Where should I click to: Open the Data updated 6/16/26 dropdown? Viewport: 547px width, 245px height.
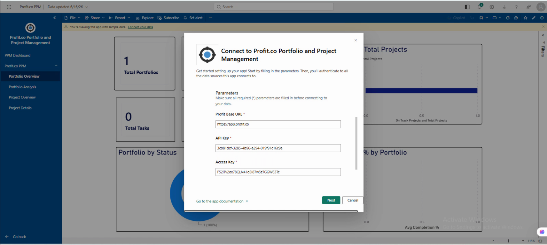tap(68, 7)
